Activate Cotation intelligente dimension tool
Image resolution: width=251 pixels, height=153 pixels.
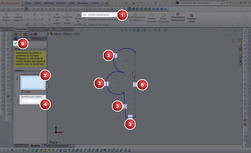tap(18, 17)
